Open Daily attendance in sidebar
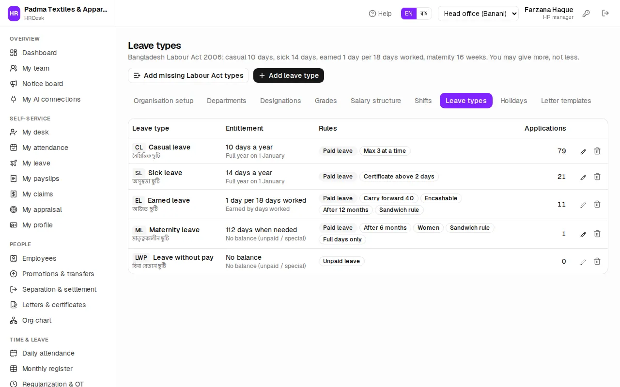The width and height of the screenshot is (620, 387). 58,353
